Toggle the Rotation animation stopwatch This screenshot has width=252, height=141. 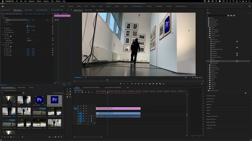point(5,28)
